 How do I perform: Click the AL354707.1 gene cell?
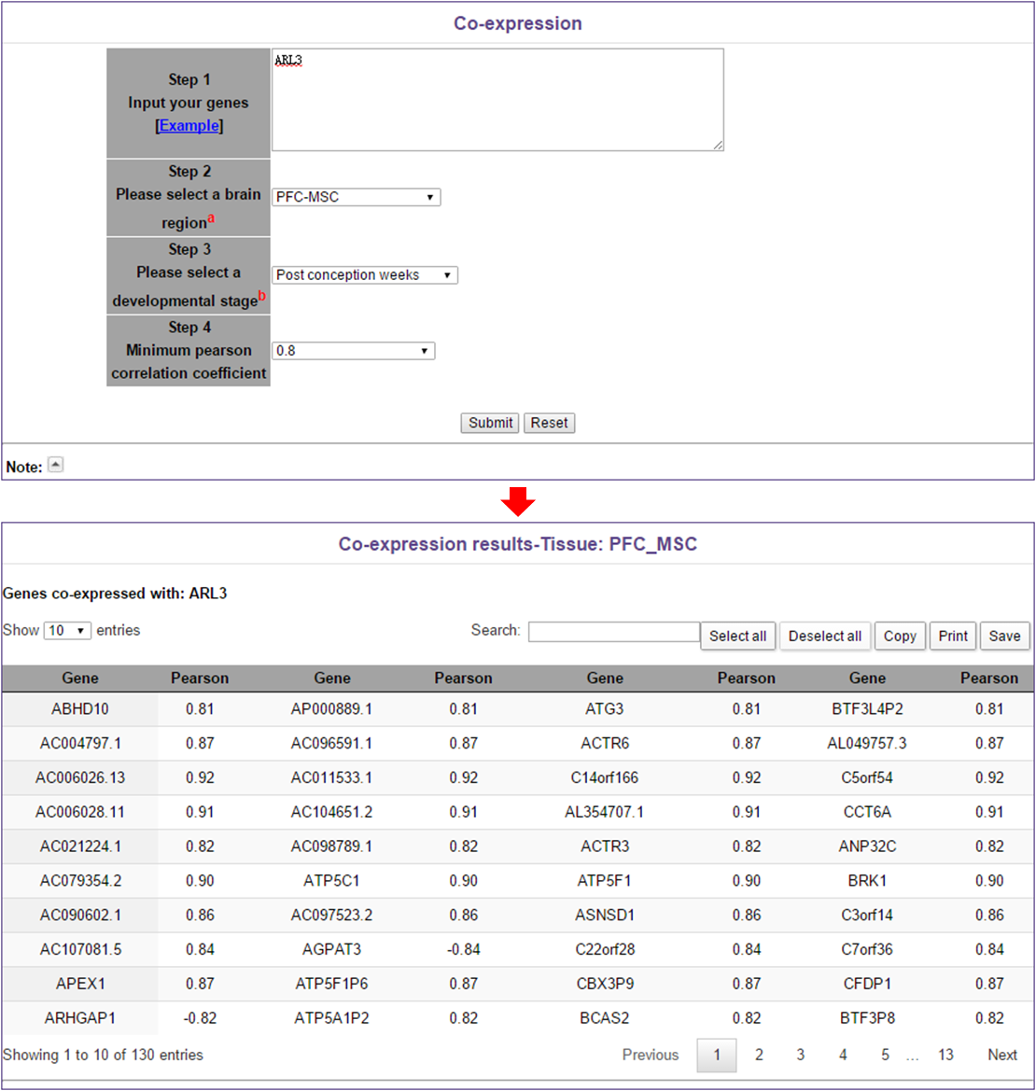point(605,812)
